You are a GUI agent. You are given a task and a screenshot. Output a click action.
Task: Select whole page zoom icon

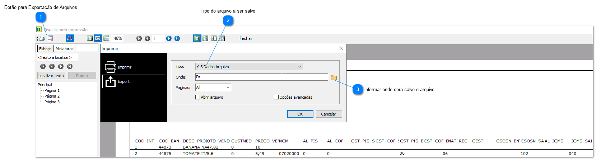click(x=90, y=38)
